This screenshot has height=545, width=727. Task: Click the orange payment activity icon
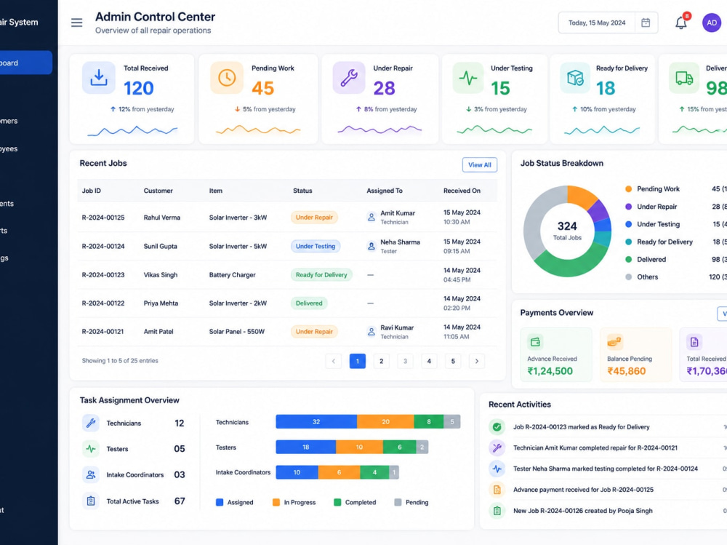pyautogui.click(x=497, y=489)
